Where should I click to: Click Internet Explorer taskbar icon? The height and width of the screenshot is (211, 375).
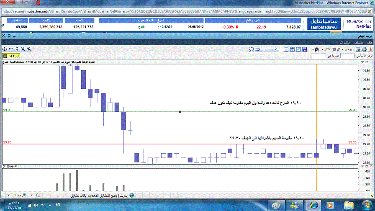[314, 205]
